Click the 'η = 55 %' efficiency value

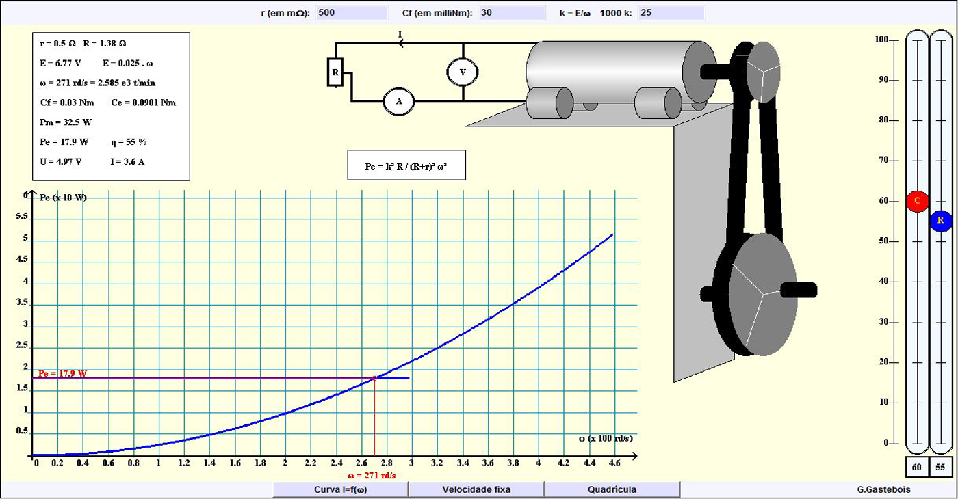tap(129, 142)
